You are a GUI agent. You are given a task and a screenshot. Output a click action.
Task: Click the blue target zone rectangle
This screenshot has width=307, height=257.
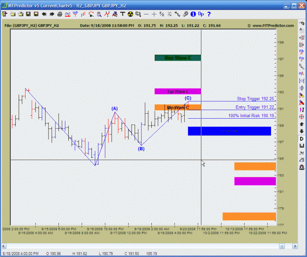(229, 131)
